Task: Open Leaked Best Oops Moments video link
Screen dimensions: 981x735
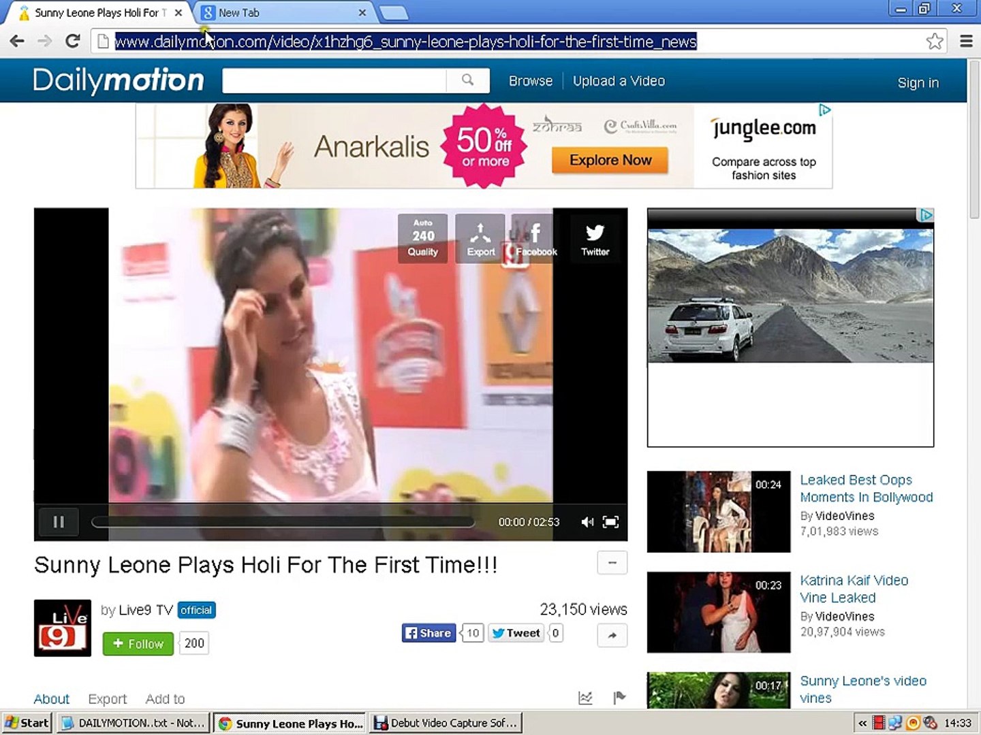Action: 866,489
